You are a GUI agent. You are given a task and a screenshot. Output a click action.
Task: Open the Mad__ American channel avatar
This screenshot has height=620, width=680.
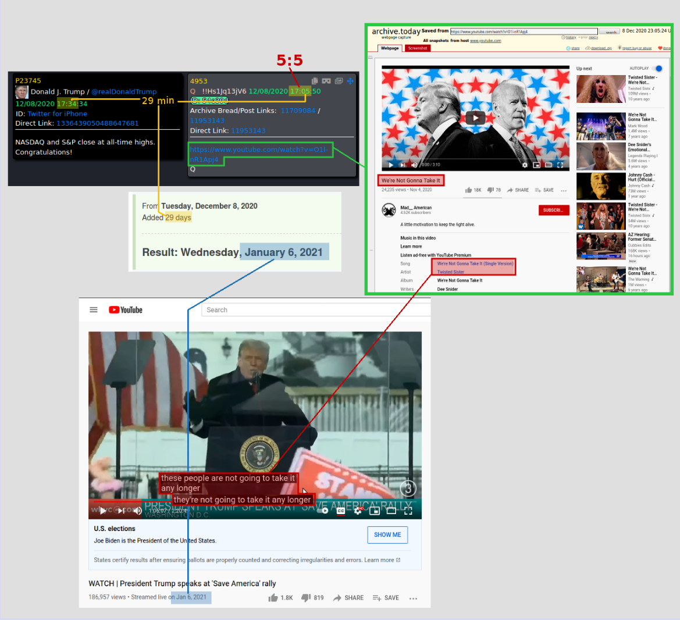pos(389,210)
